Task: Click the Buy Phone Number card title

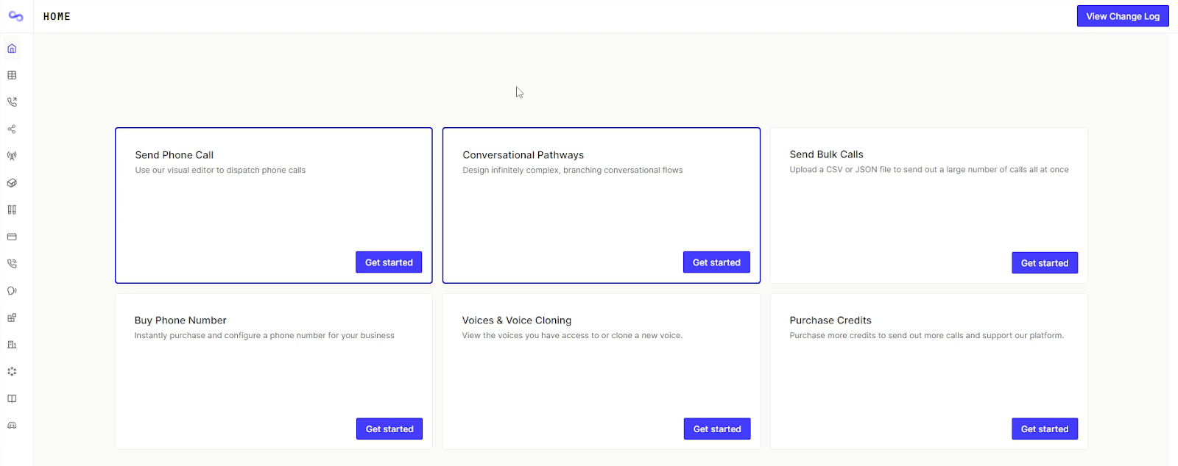Action: point(180,320)
